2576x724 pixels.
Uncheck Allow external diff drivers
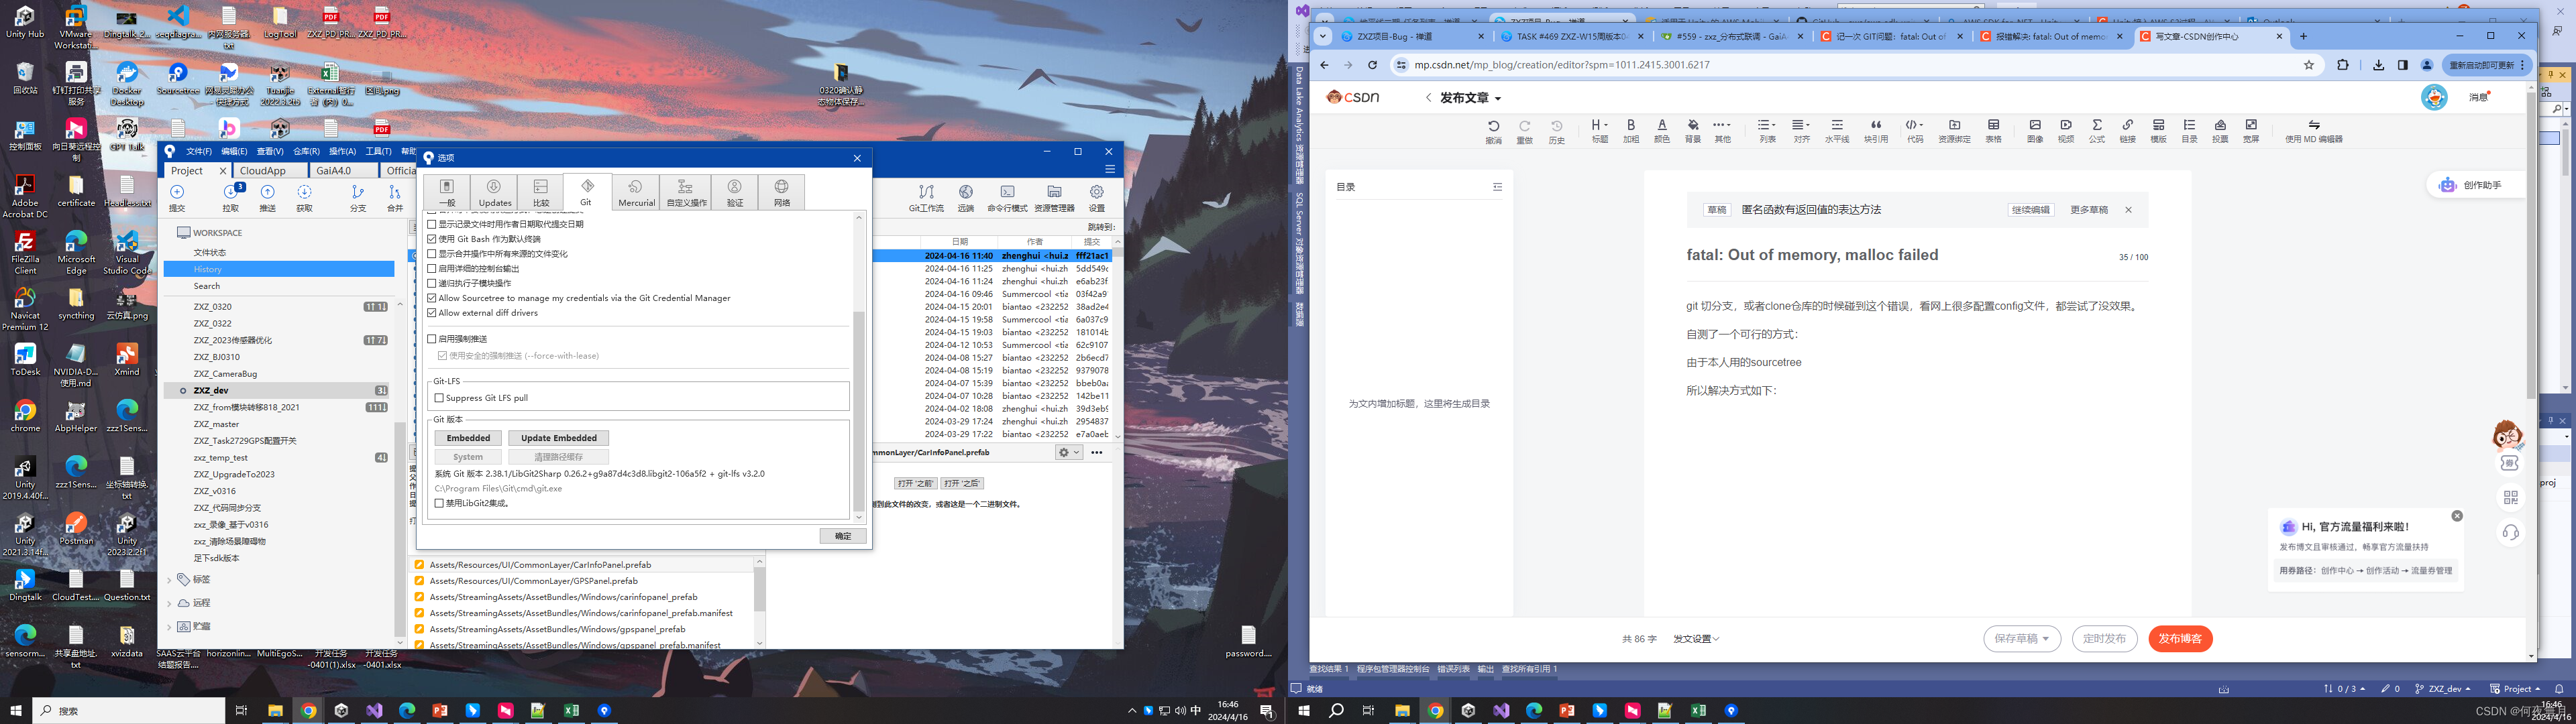[x=432, y=313]
